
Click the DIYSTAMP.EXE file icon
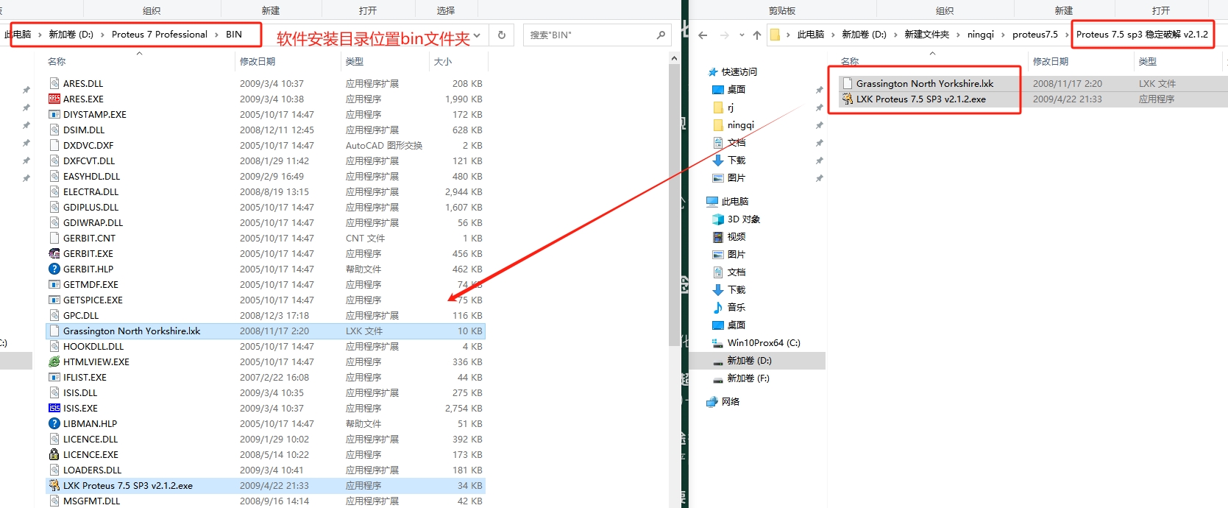pos(54,114)
